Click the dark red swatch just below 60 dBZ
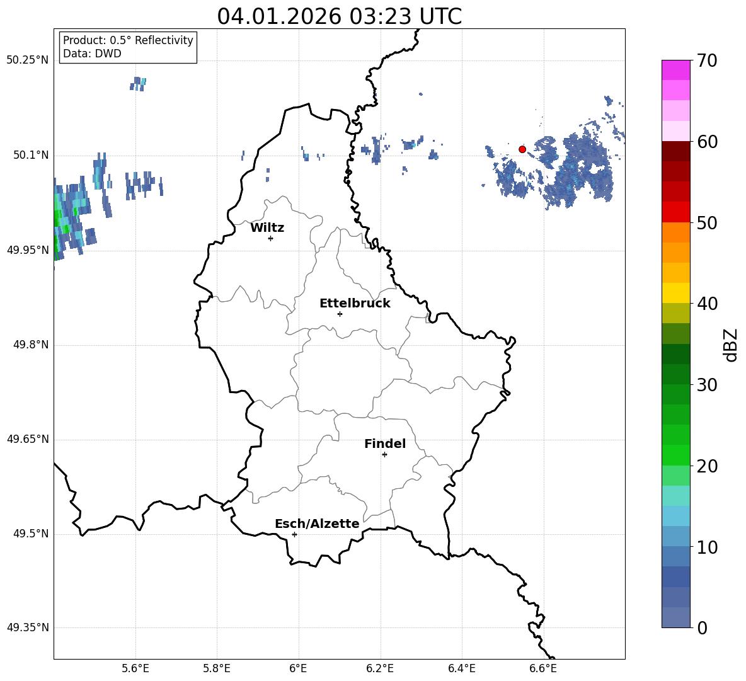The width and height of the screenshot is (746, 681). pyautogui.click(x=675, y=152)
